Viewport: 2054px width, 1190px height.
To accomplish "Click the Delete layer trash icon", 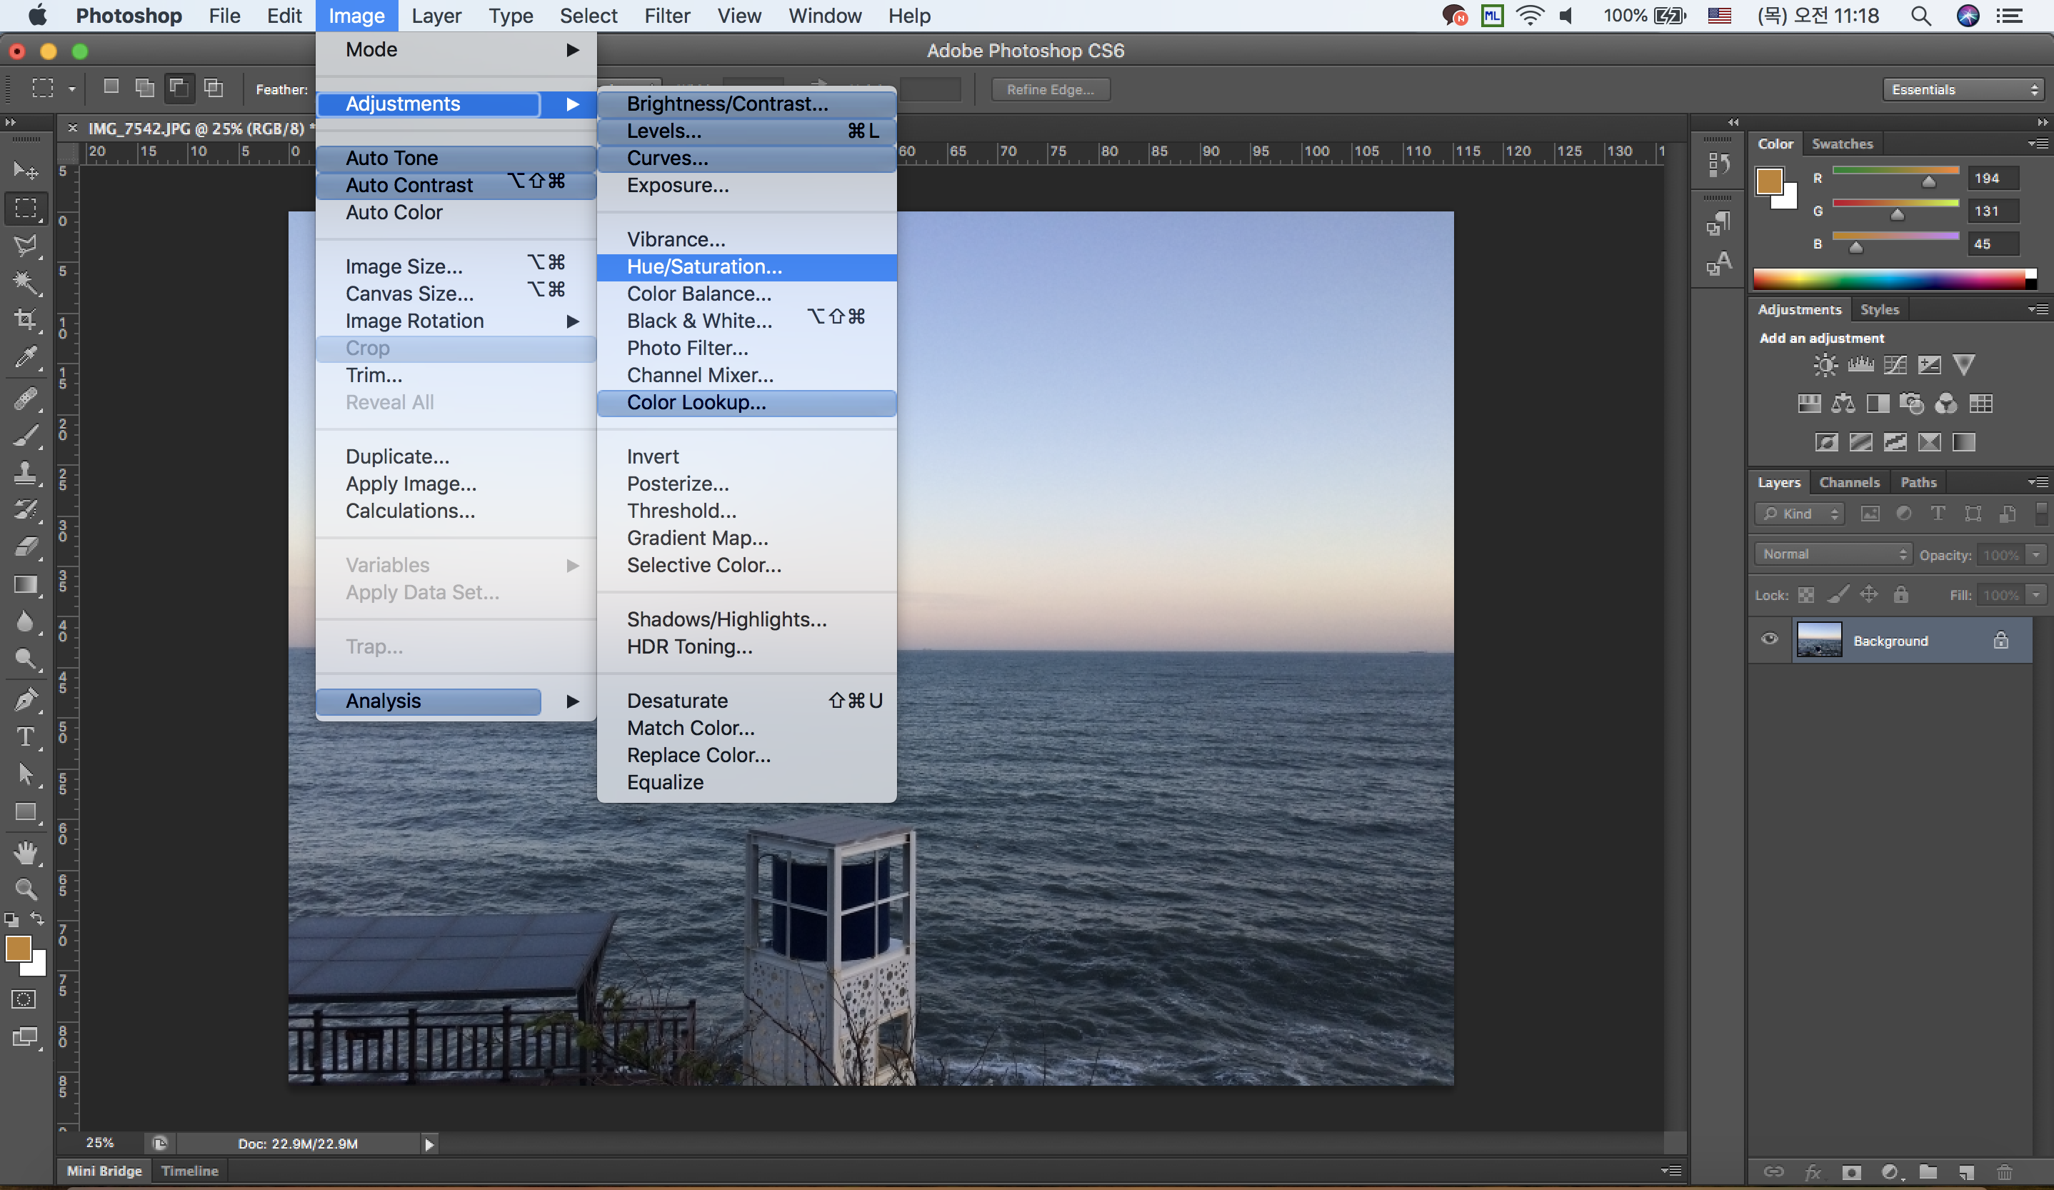I will (x=2005, y=1172).
